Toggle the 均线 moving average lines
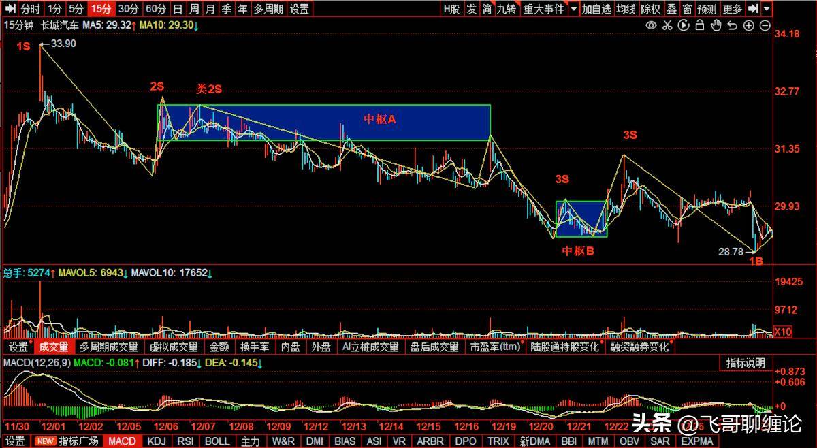Image resolution: width=817 pixels, height=448 pixels. coord(626,9)
